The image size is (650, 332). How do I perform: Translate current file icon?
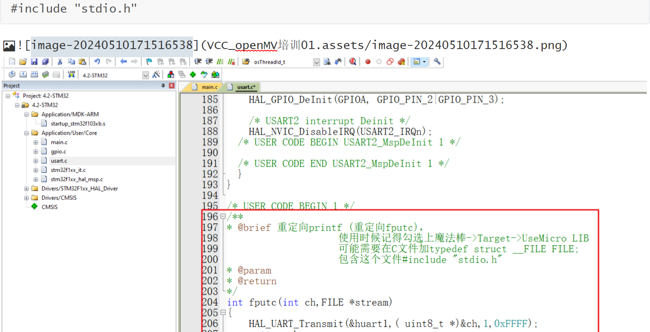tap(12, 75)
